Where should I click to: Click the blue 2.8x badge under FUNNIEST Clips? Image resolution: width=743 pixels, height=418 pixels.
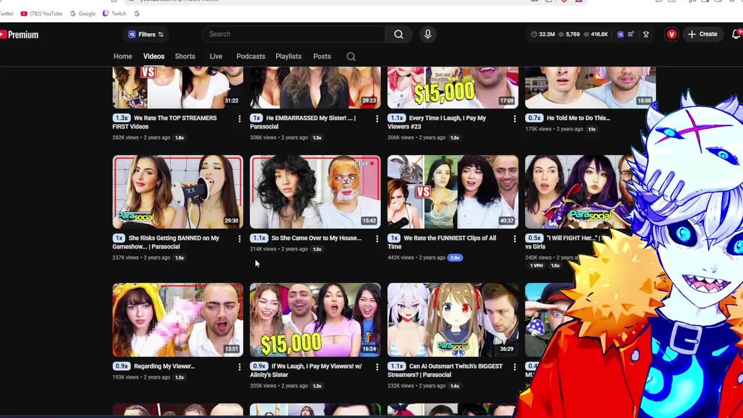point(455,258)
